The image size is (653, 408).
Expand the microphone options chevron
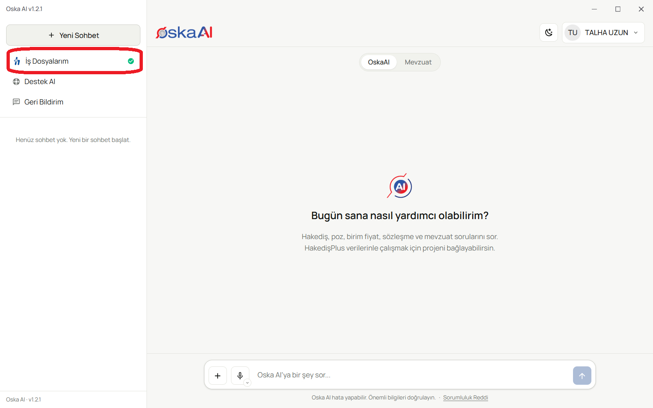click(x=247, y=383)
